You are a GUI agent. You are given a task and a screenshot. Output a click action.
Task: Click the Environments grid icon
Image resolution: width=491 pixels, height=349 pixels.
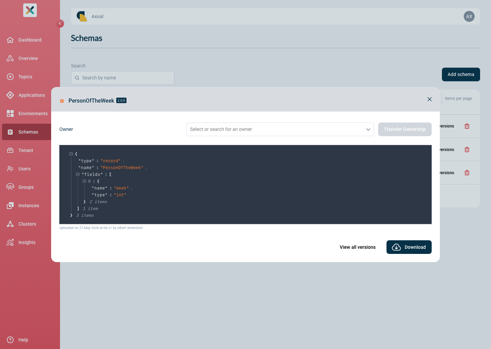click(x=10, y=113)
